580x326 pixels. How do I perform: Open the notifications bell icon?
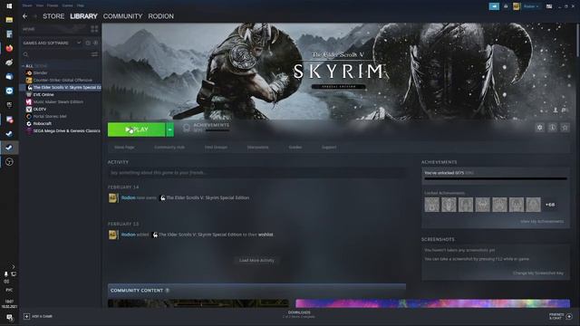point(506,6)
